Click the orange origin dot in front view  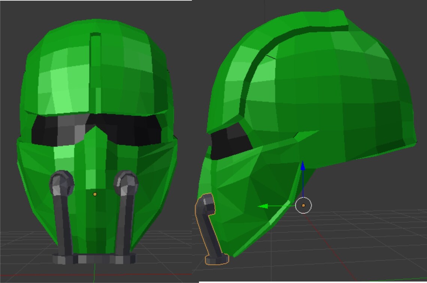pyautogui.click(x=95, y=194)
